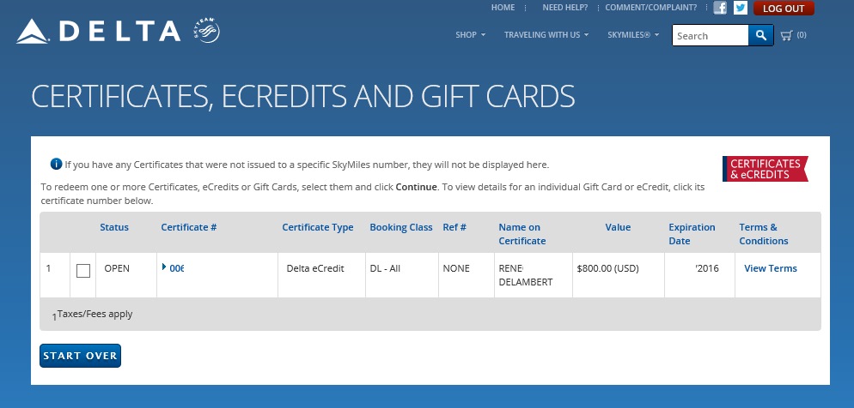This screenshot has width=854, height=408.
Task: Click the SkyTeam logo
Action: [x=207, y=32]
